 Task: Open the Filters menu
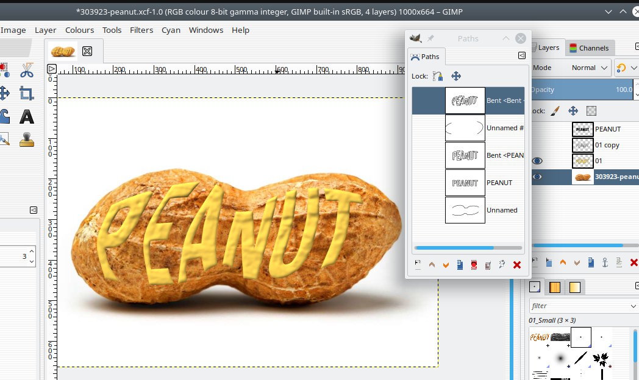point(141,30)
